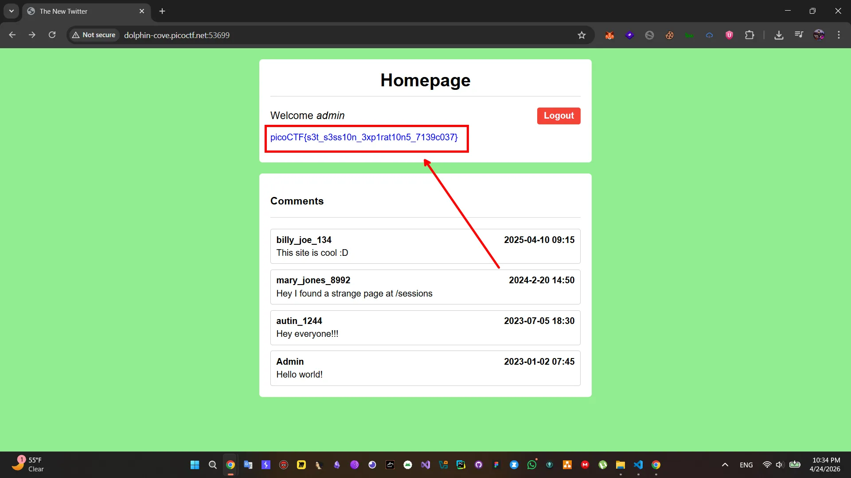The width and height of the screenshot is (851, 478).
Task: Bookmark this page with the star icon
Action: pos(582,35)
